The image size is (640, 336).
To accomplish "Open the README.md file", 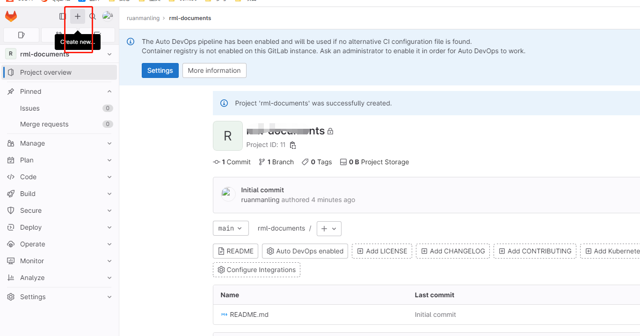I will 249,315.
